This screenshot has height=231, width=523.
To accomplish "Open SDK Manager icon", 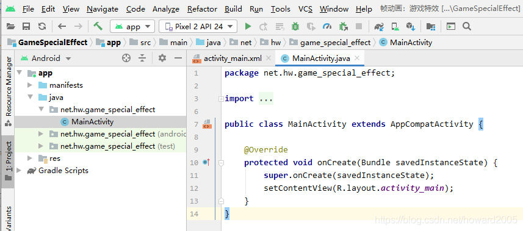I will point(411,26).
